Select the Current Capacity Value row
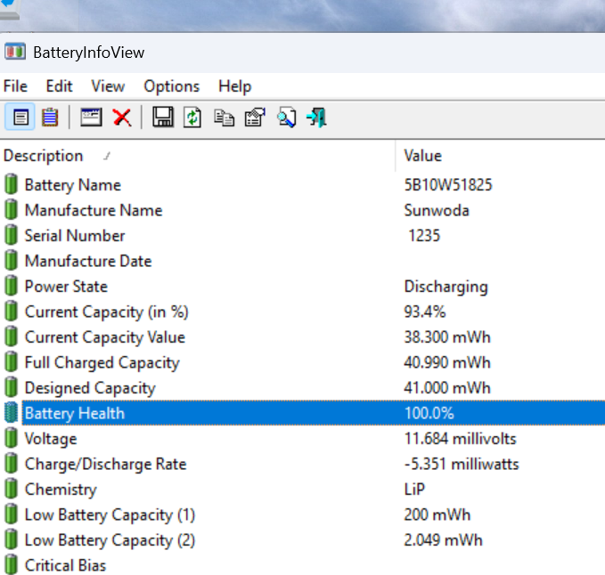This screenshot has width=605, height=575. pyautogui.click(x=303, y=336)
